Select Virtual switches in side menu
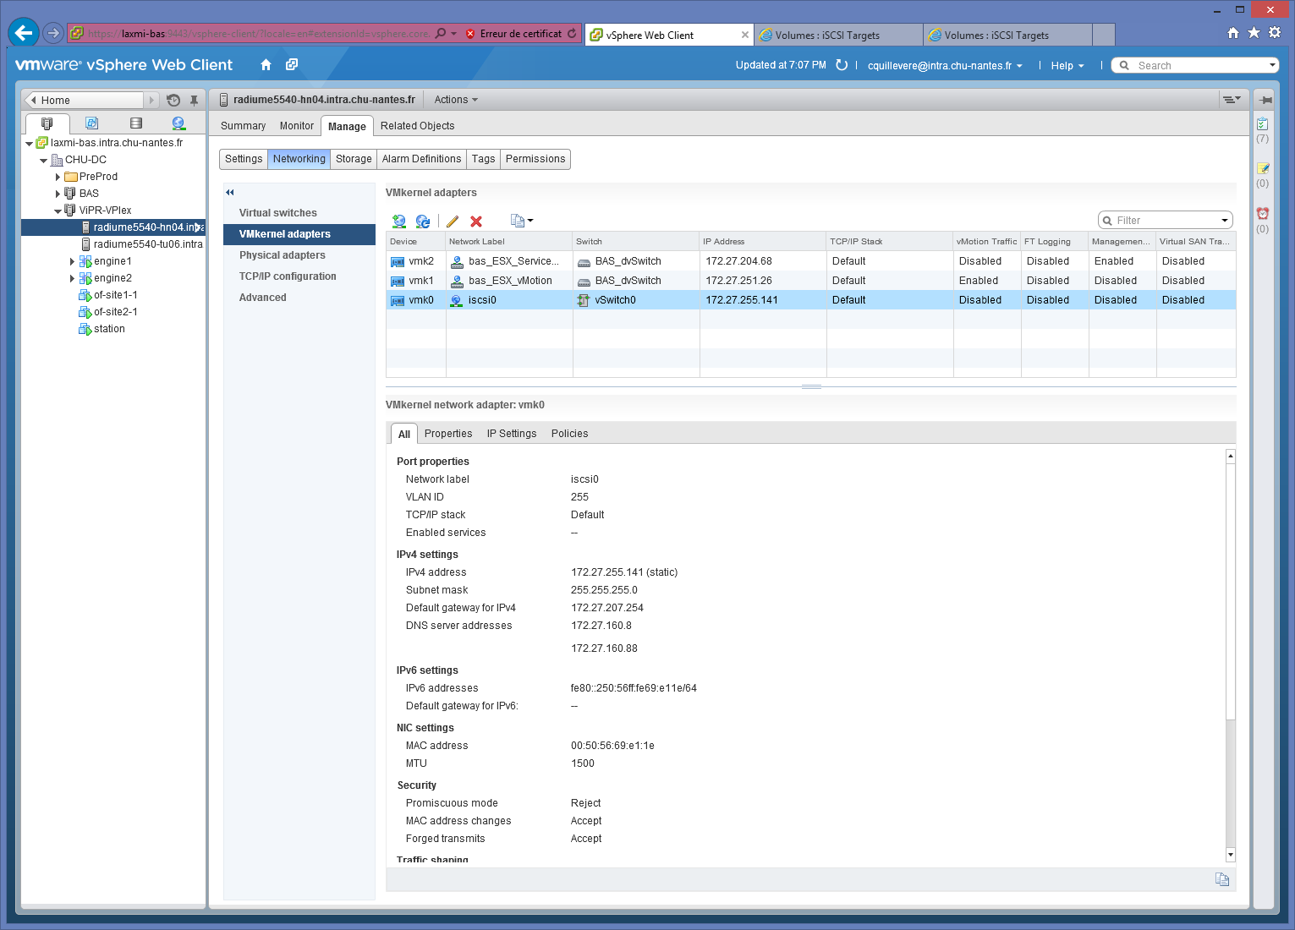Screen dimensions: 1295x930 pos(277,213)
